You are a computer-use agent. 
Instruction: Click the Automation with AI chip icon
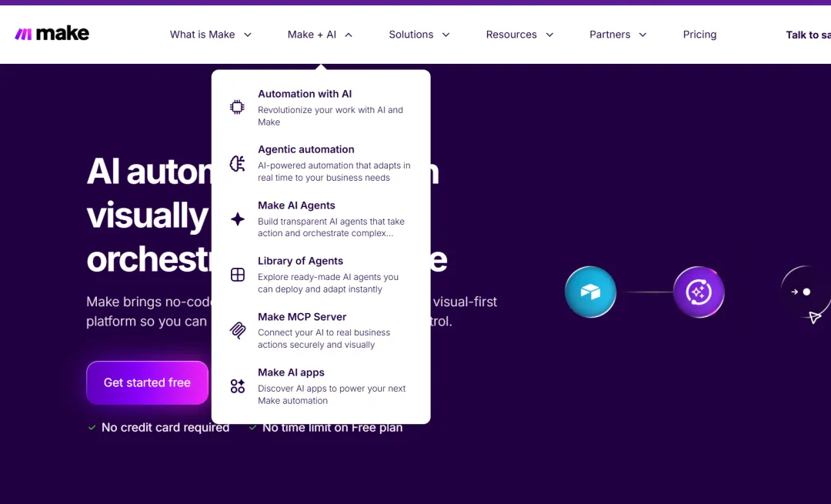[x=238, y=107]
